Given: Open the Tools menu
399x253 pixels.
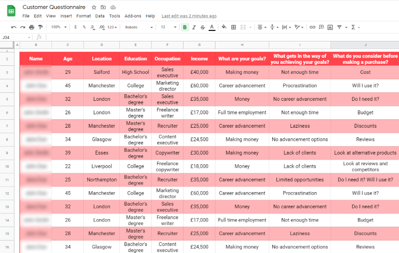Looking at the screenshot, I should point(115,16).
